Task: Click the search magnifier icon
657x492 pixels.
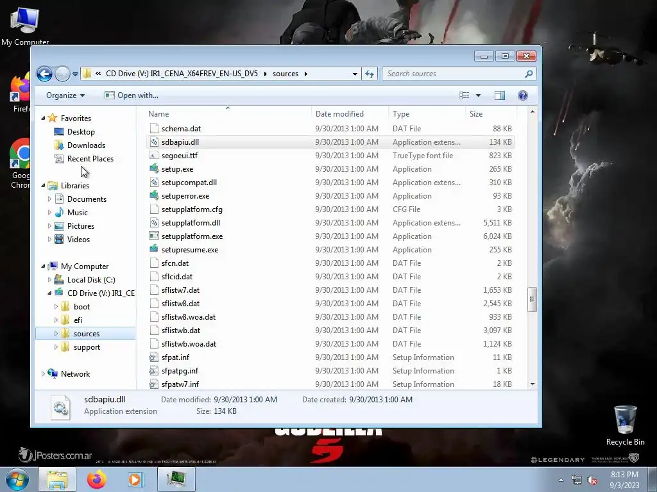Action: click(529, 74)
